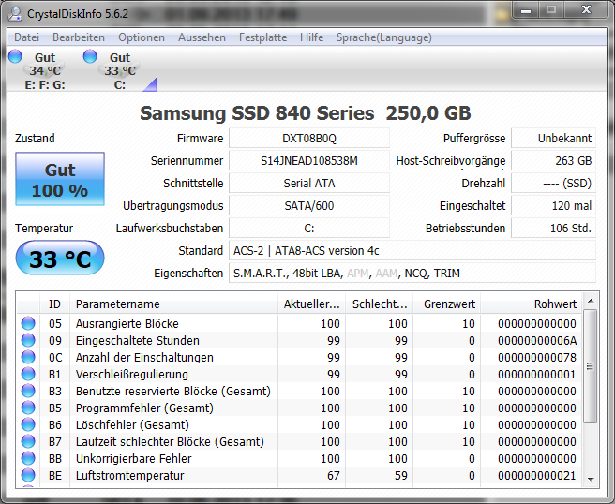Click the status orb for Luftstromtemperatur

(28, 475)
